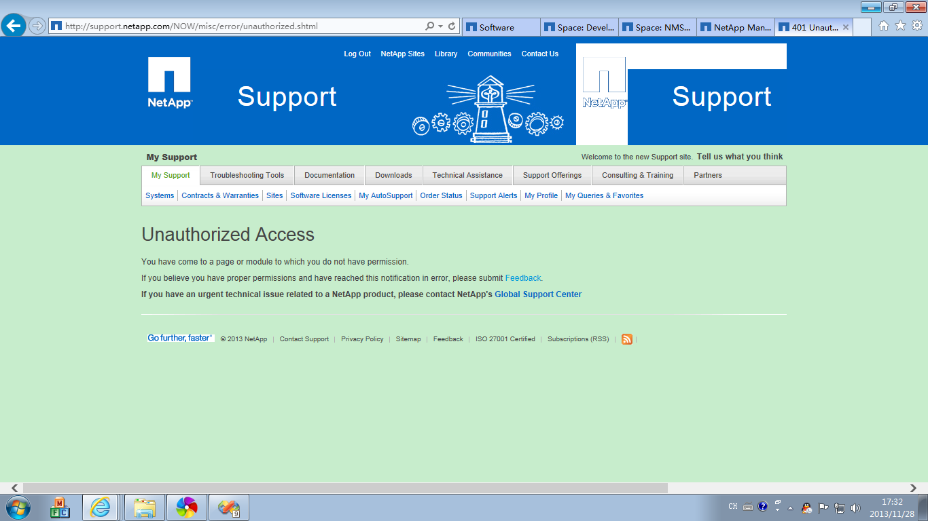Viewport: 928px width, 521px height.
Task: Select the My Support navigation tab
Action: tap(171, 175)
